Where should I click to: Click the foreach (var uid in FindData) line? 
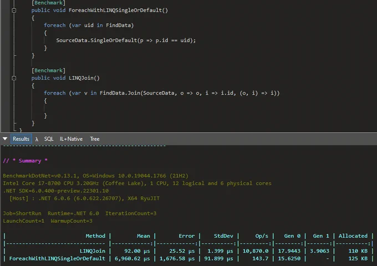pos(89,25)
